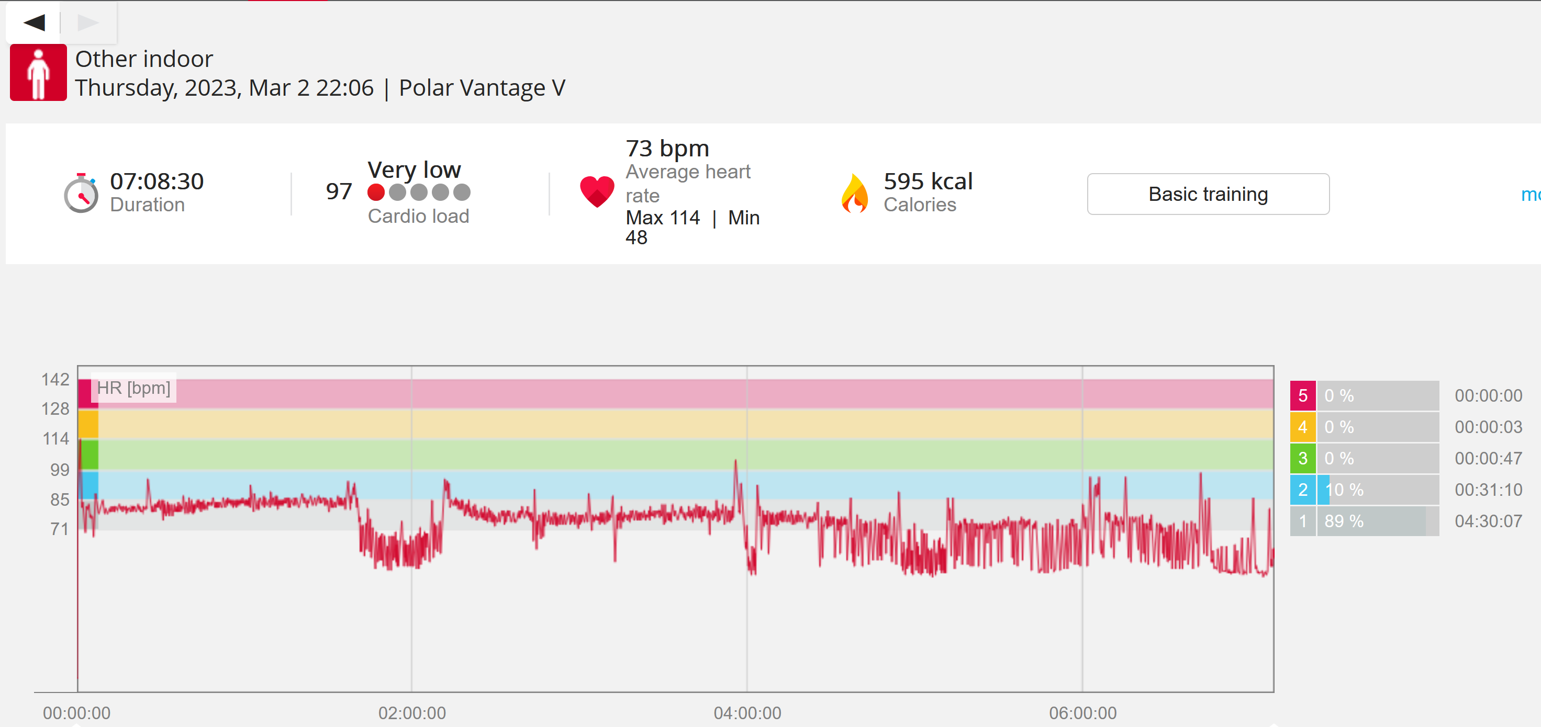Click the flame calories icon
The image size is (1541, 727).
point(854,193)
